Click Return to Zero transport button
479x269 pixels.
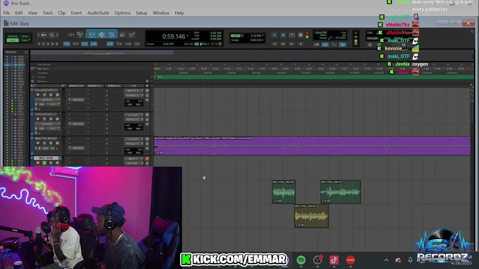click(x=274, y=44)
